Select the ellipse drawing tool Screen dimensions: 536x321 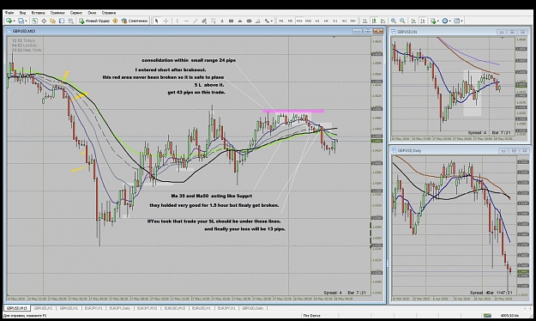pyautogui.click(x=250, y=21)
